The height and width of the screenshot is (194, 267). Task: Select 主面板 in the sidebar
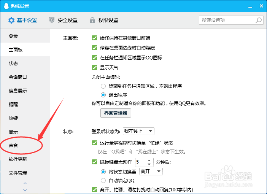click(x=25, y=49)
